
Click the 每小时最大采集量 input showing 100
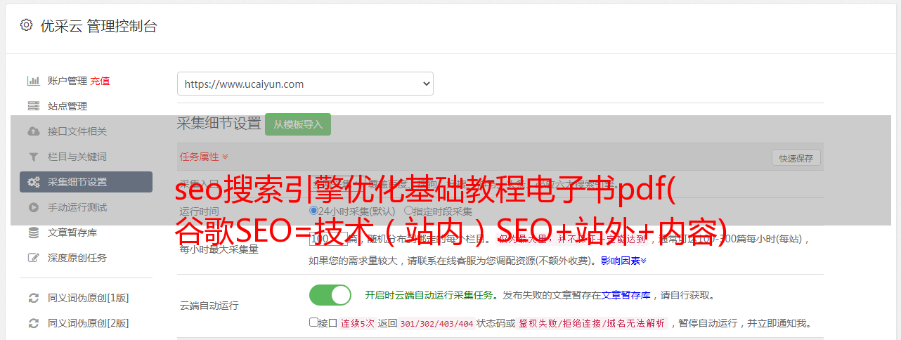(x=328, y=239)
